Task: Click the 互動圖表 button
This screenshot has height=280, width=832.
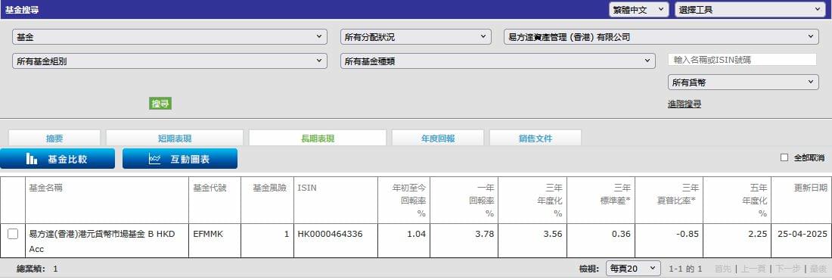Action: click(x=180, y=159)
